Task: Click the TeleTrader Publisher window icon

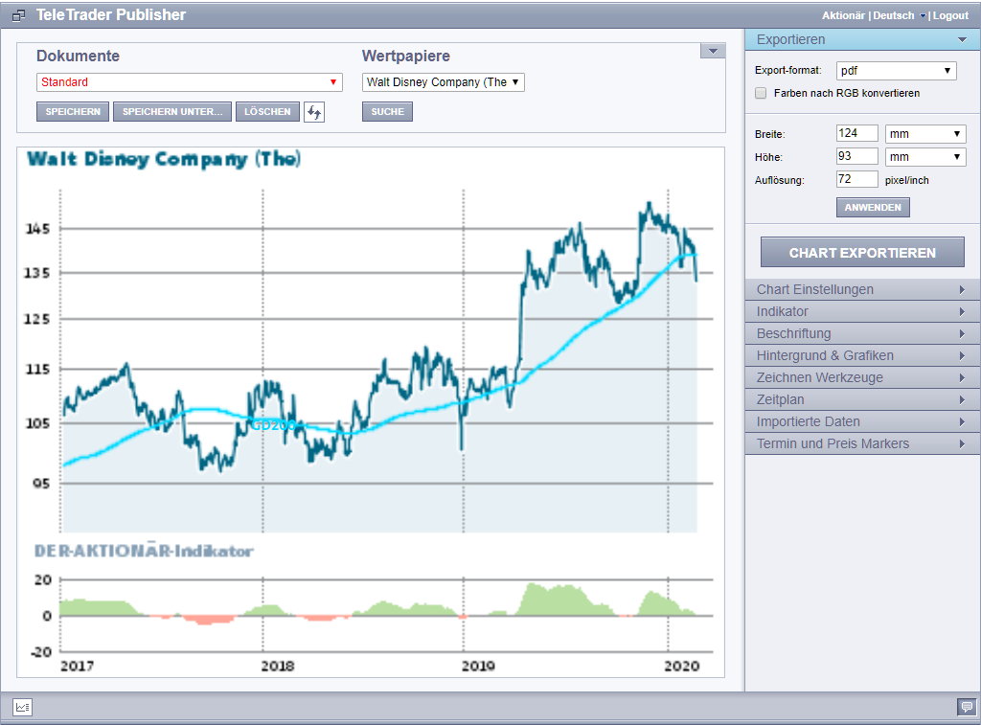Action: tap(19, 15)
